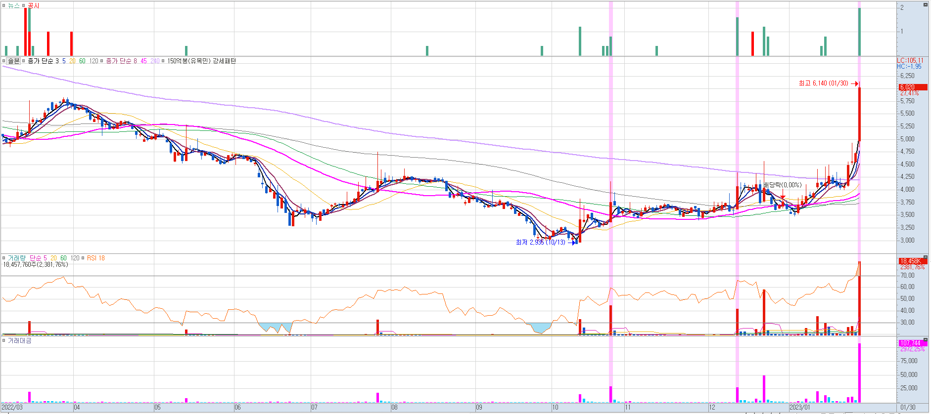Click the 75,000 trading value axis label
Image resolution: width=931 pixels, height=414 pixels.
click(909, 361)
